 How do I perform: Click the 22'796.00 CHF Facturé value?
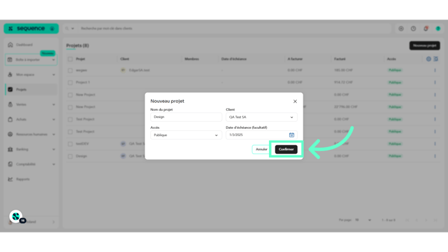346,107
